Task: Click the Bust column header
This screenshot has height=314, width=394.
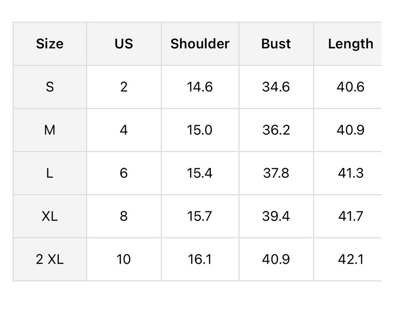Action: 276,44
